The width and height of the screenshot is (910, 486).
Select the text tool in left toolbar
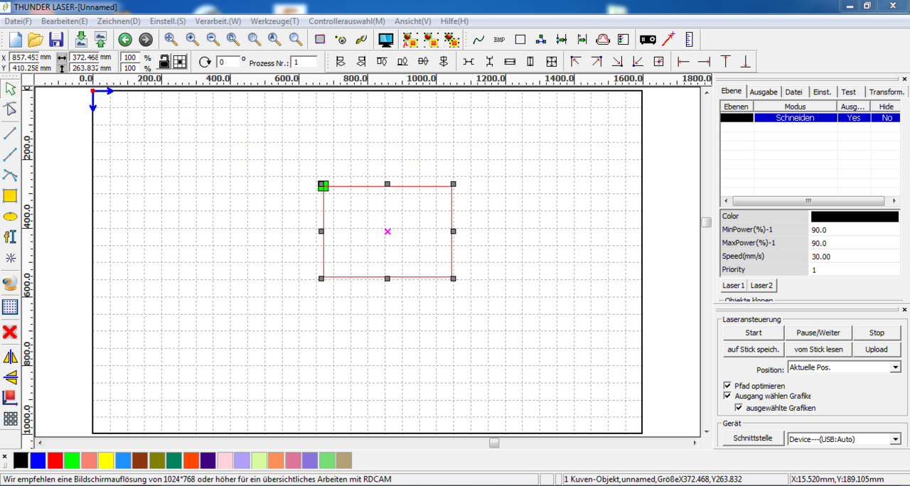tap(10, 237)
